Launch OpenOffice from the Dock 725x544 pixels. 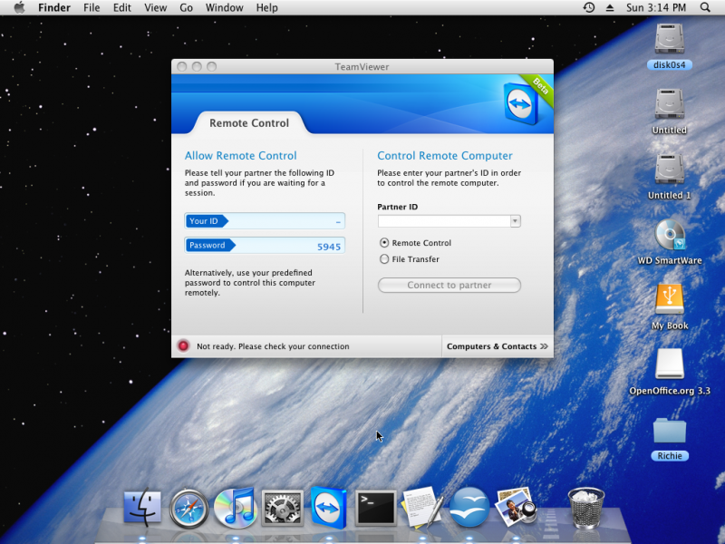point(469,508)
